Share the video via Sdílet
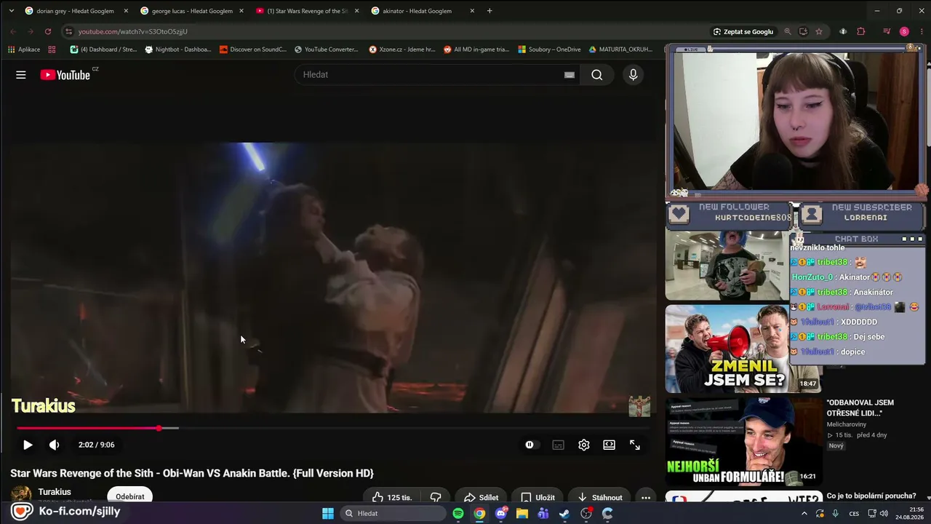This screenshot has width=931, height=524. coord(482,498)
